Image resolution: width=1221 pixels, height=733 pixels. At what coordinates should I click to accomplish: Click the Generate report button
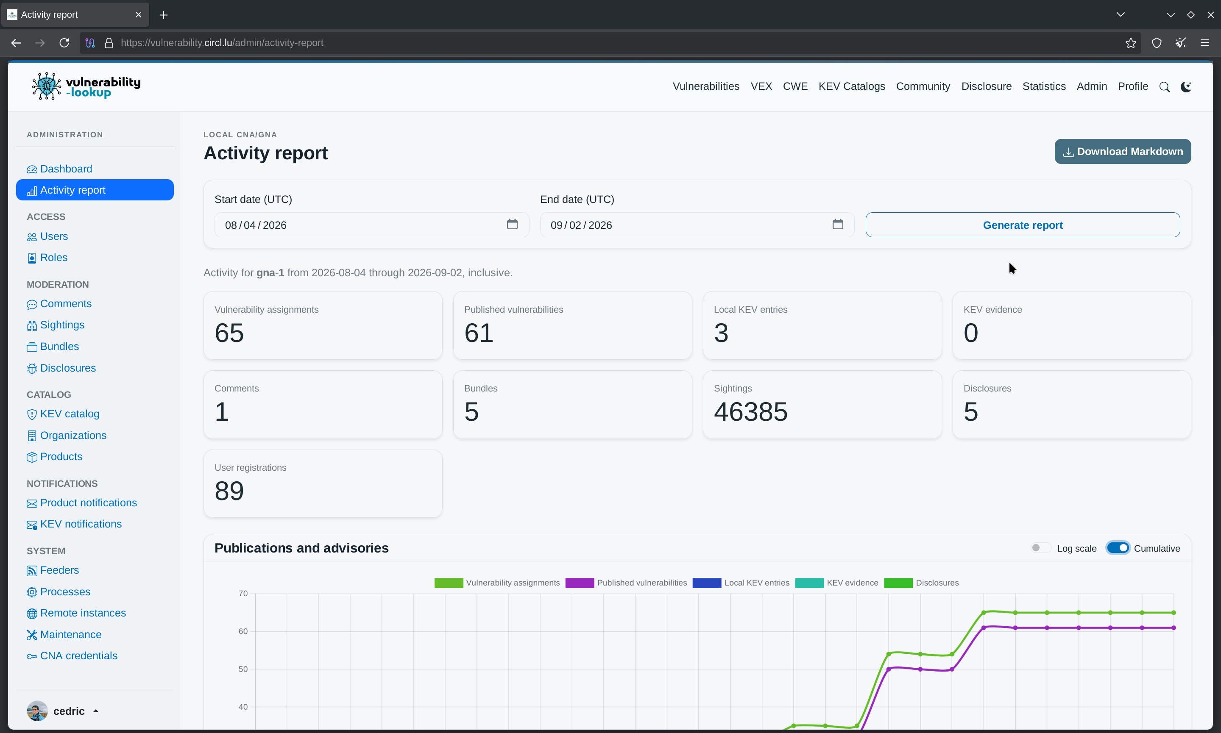click(1022, 225)
